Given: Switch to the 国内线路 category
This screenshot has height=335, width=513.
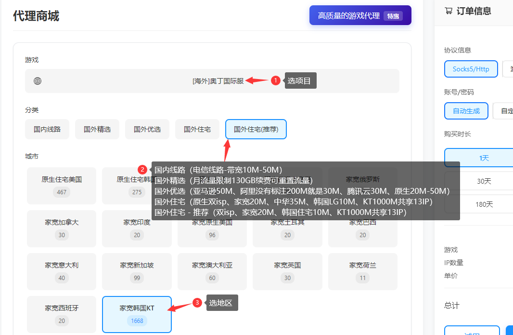Looking at the screenshot, I should pyautogui.click(x=47, y=129).
